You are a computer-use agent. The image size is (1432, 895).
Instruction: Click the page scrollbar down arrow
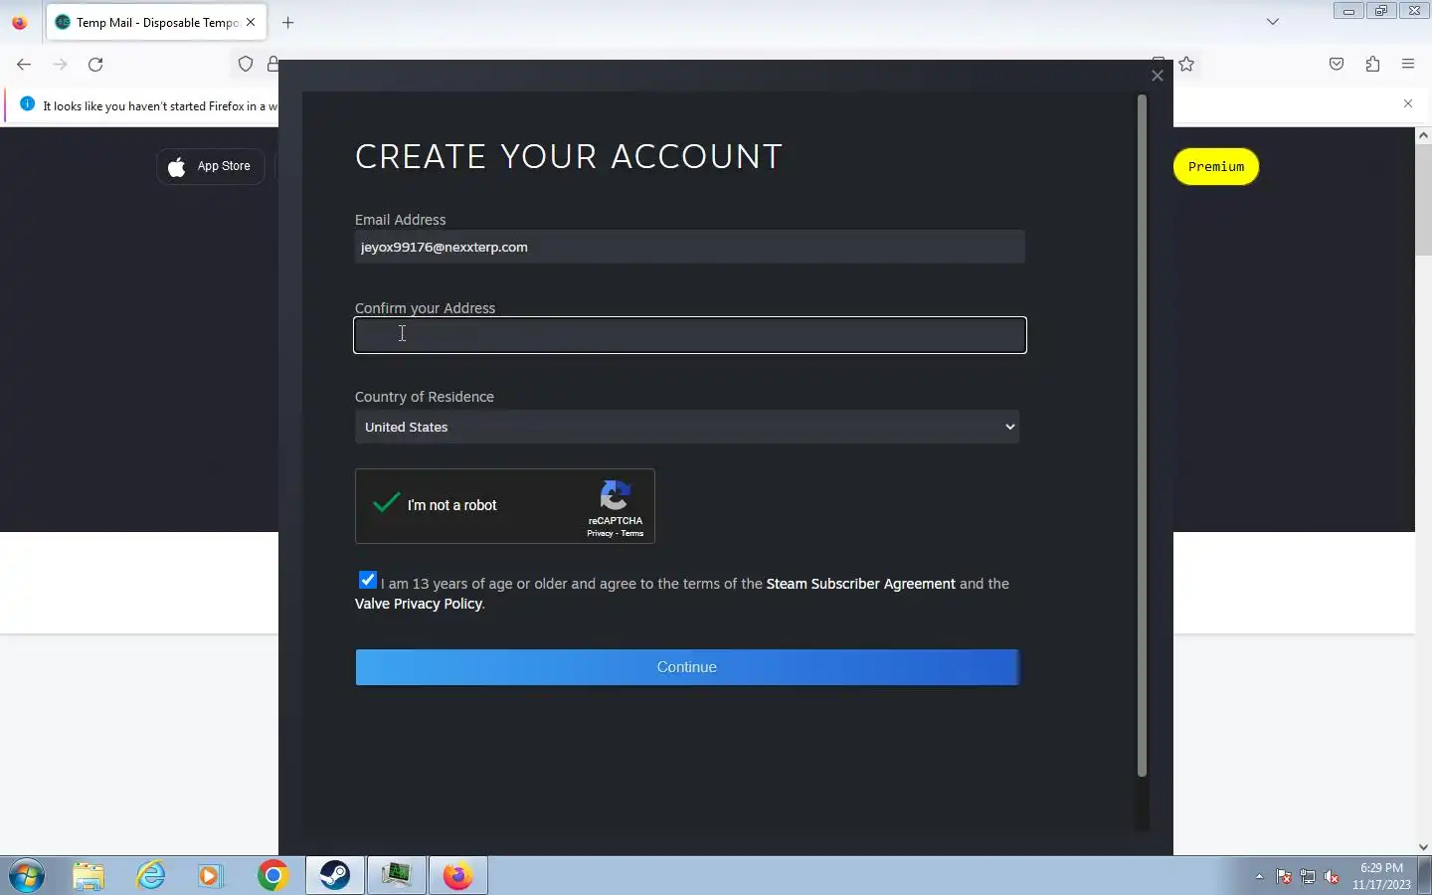[x=1423, y=847]
